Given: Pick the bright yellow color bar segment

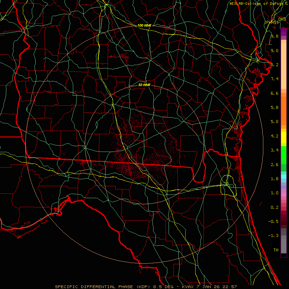Looking at the screenshot, I should [x=284, y=137].
